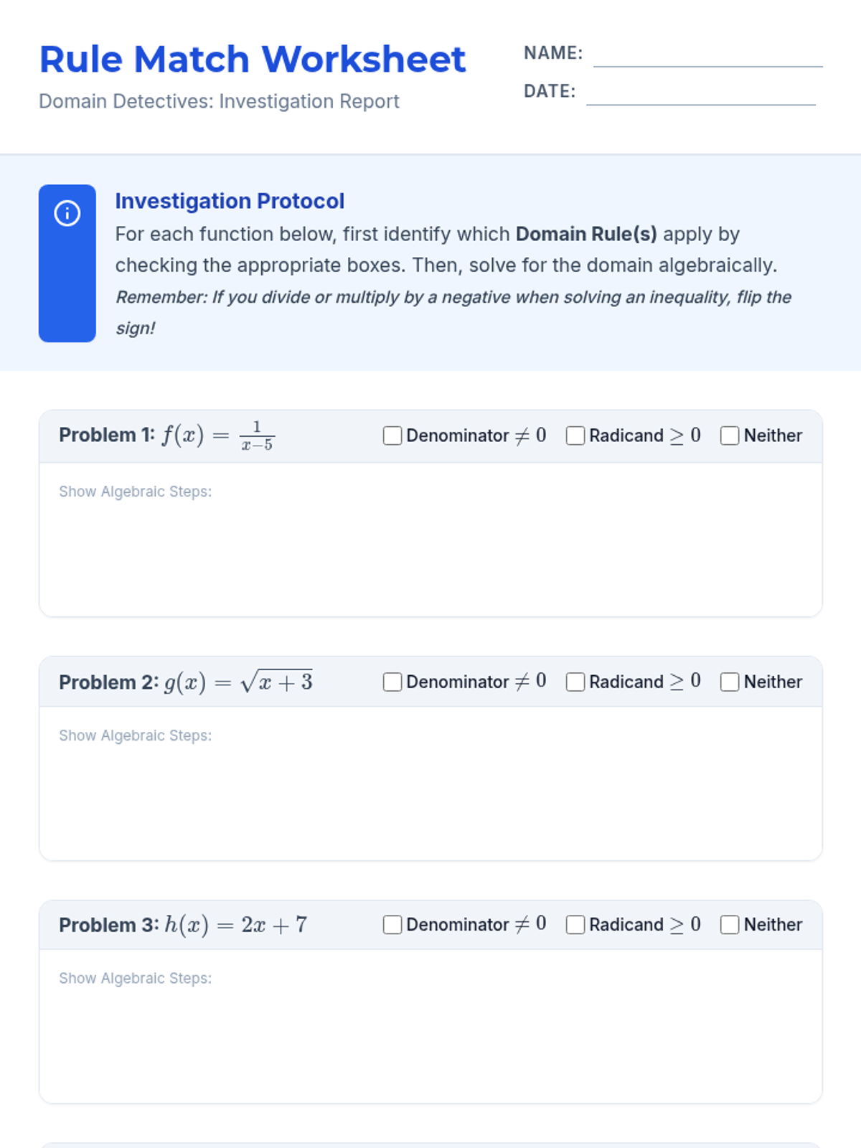Click the info icon beside Investigation Protocol
This screenshot has width=861, height=1148.
67,213
